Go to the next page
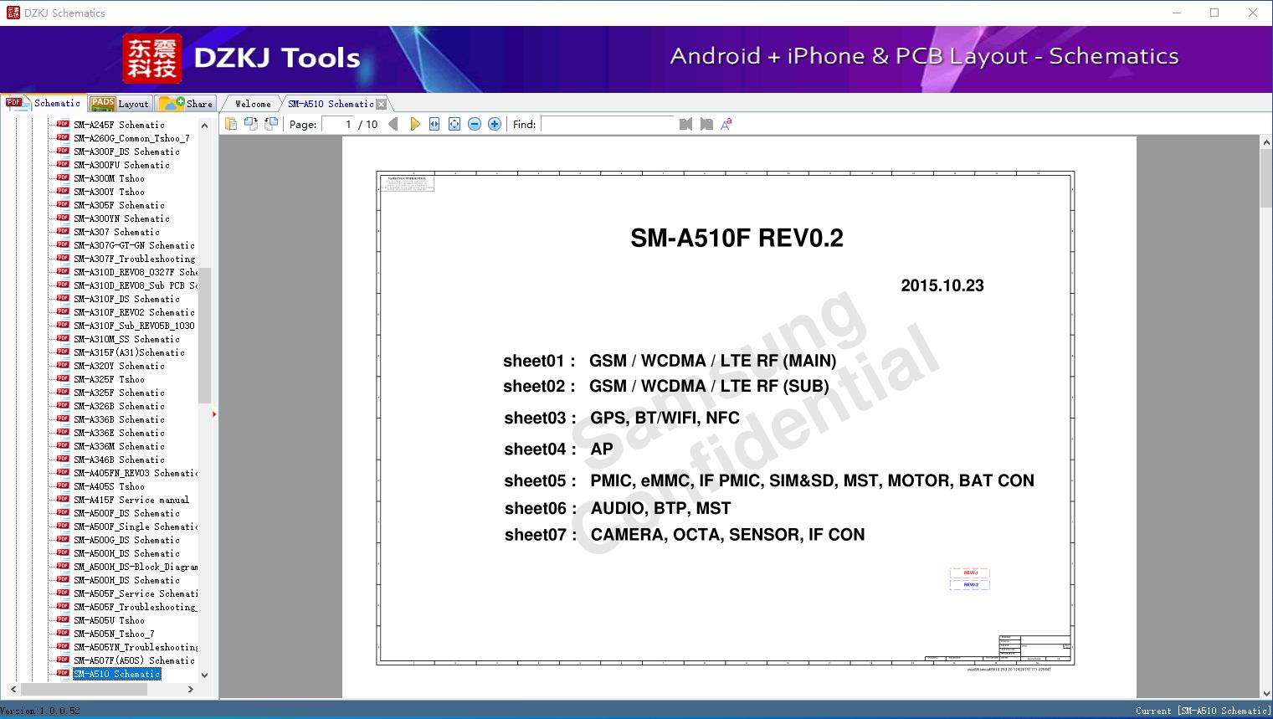Image resolution: width=1273 pixels, height=719 pixels. [414, 124]
